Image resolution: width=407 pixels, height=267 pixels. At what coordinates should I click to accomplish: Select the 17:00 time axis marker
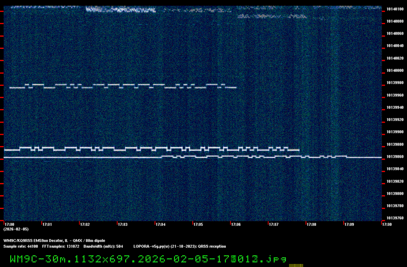click(10, 224)
